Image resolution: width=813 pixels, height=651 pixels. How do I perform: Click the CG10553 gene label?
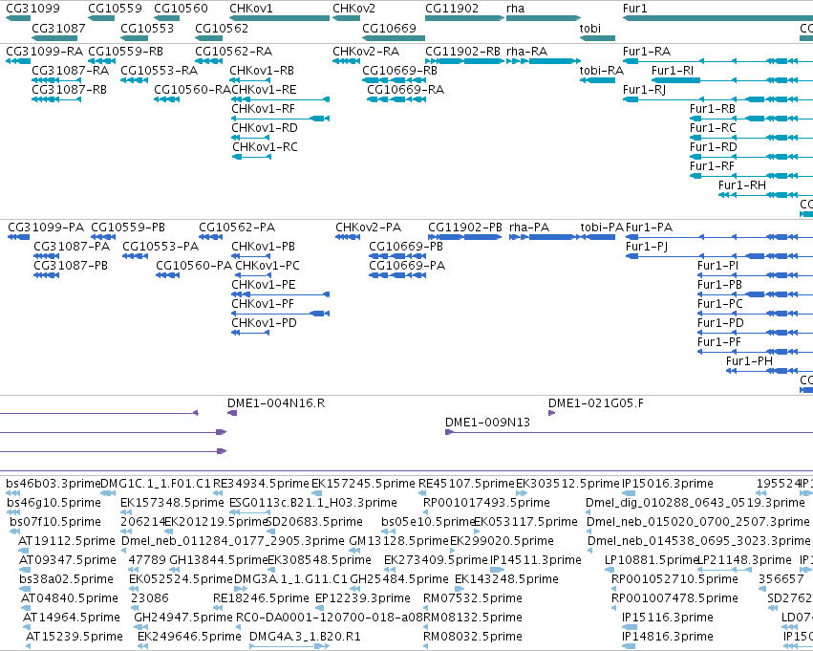click(x=147, y=28)
